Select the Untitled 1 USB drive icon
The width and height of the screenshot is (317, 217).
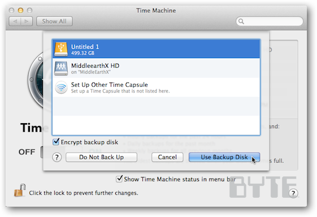tap(61, 49)
